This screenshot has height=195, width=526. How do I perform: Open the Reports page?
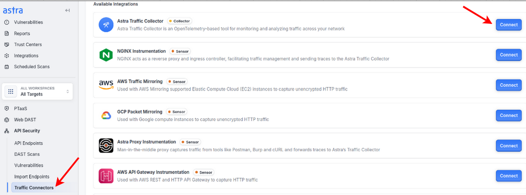click(x=22, y=34)
